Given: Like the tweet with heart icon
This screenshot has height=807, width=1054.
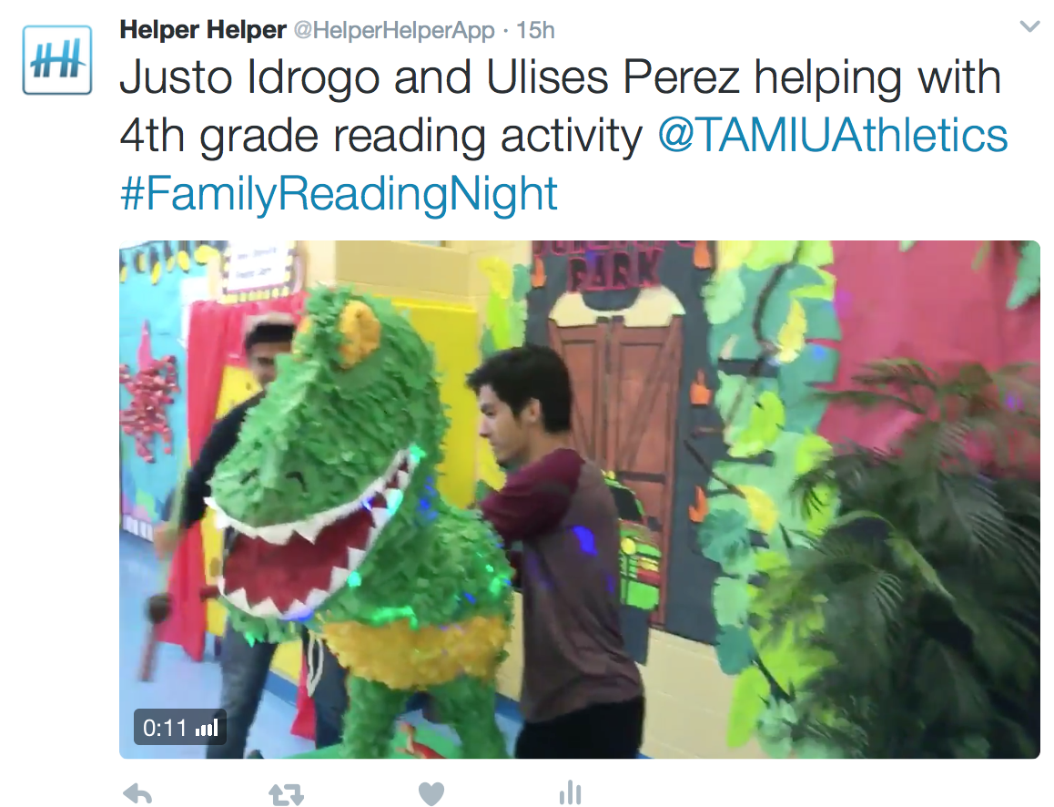Looking at the screenshot, I should (431, 793).
